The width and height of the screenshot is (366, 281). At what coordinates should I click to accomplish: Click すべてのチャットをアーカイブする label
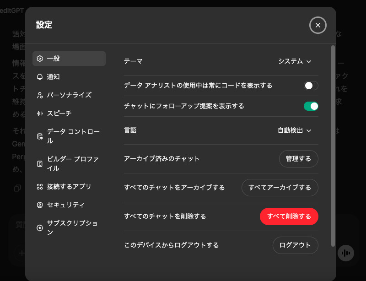[174, 188]
